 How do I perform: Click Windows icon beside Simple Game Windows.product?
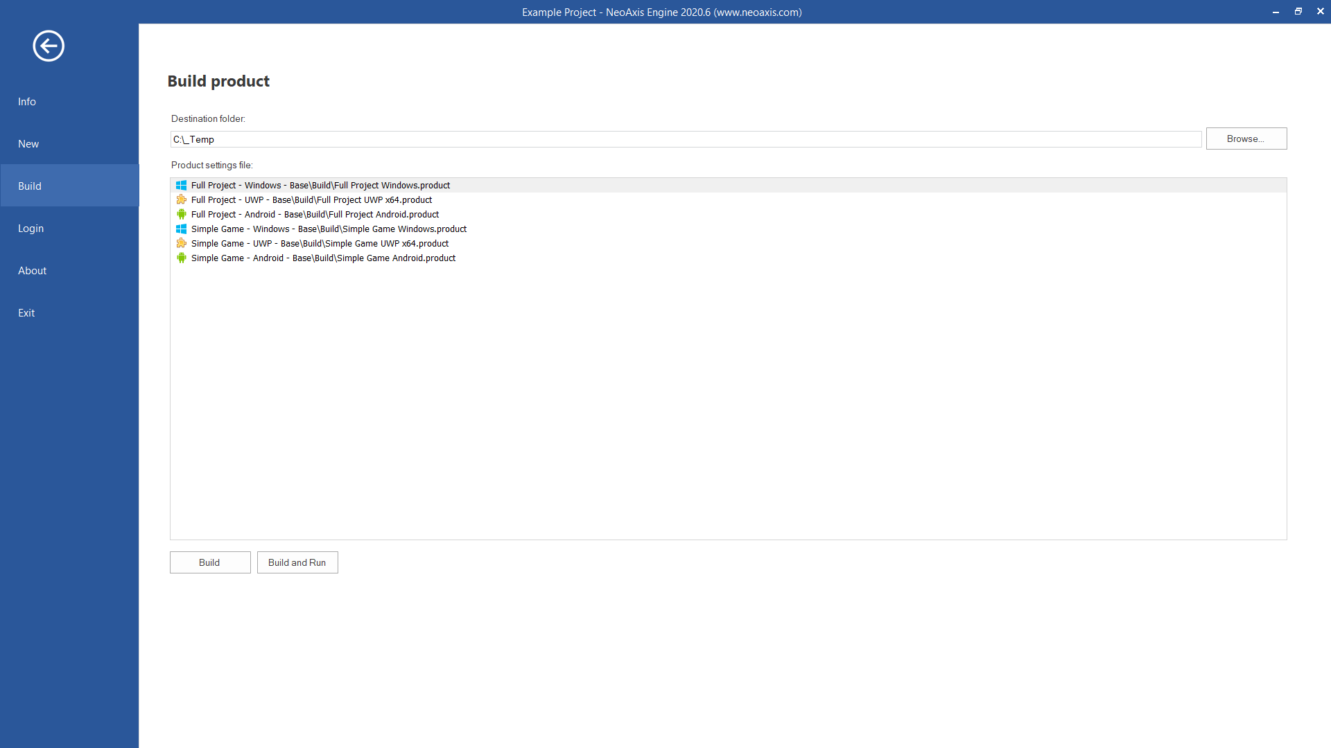point(181,229)
